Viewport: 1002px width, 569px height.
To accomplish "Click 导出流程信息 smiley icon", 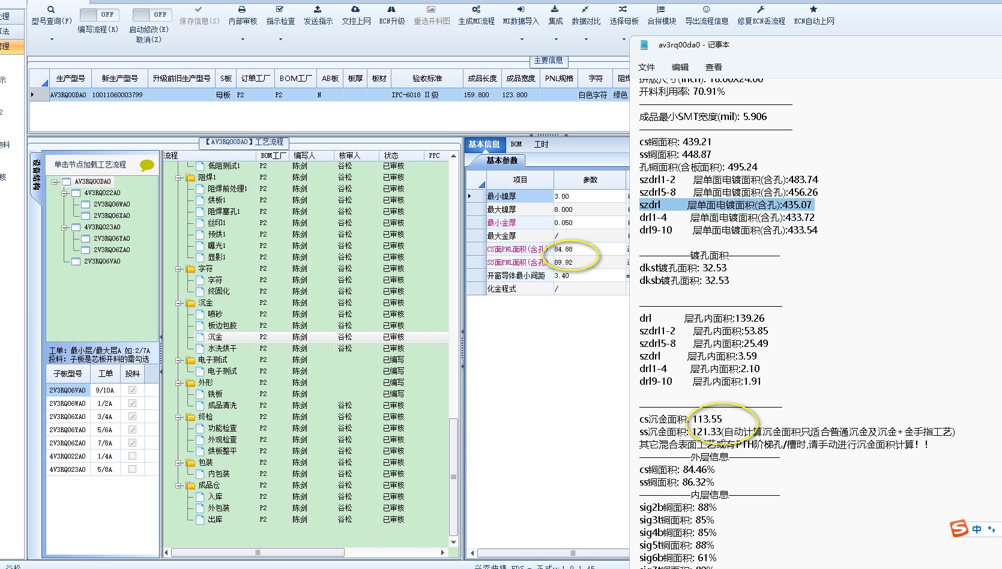I will pyautogui.click(x=707, y=10).
